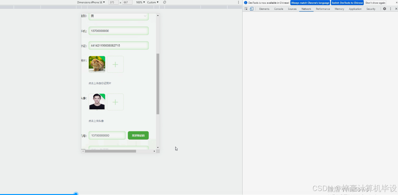The height and width of the screenshot is (195, 398).
Task: Open the Memory tab
Action: [x=339, y=9]
